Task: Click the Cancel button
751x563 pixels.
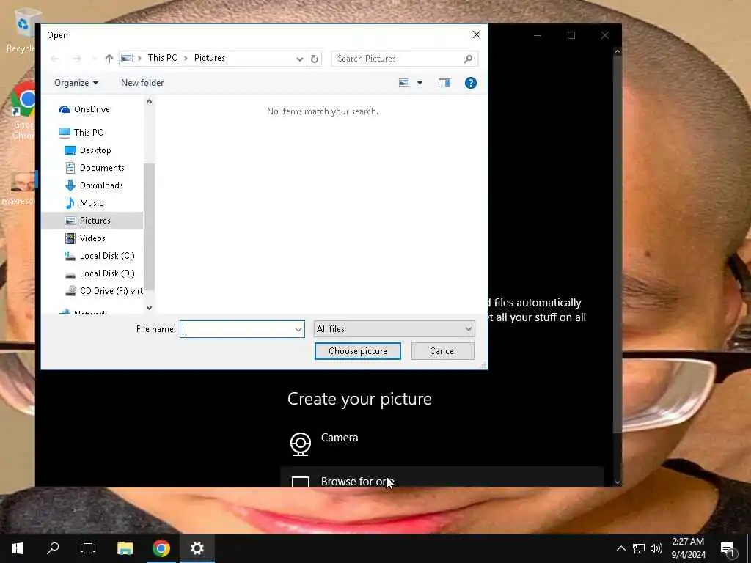Action: tap(442, 351)
